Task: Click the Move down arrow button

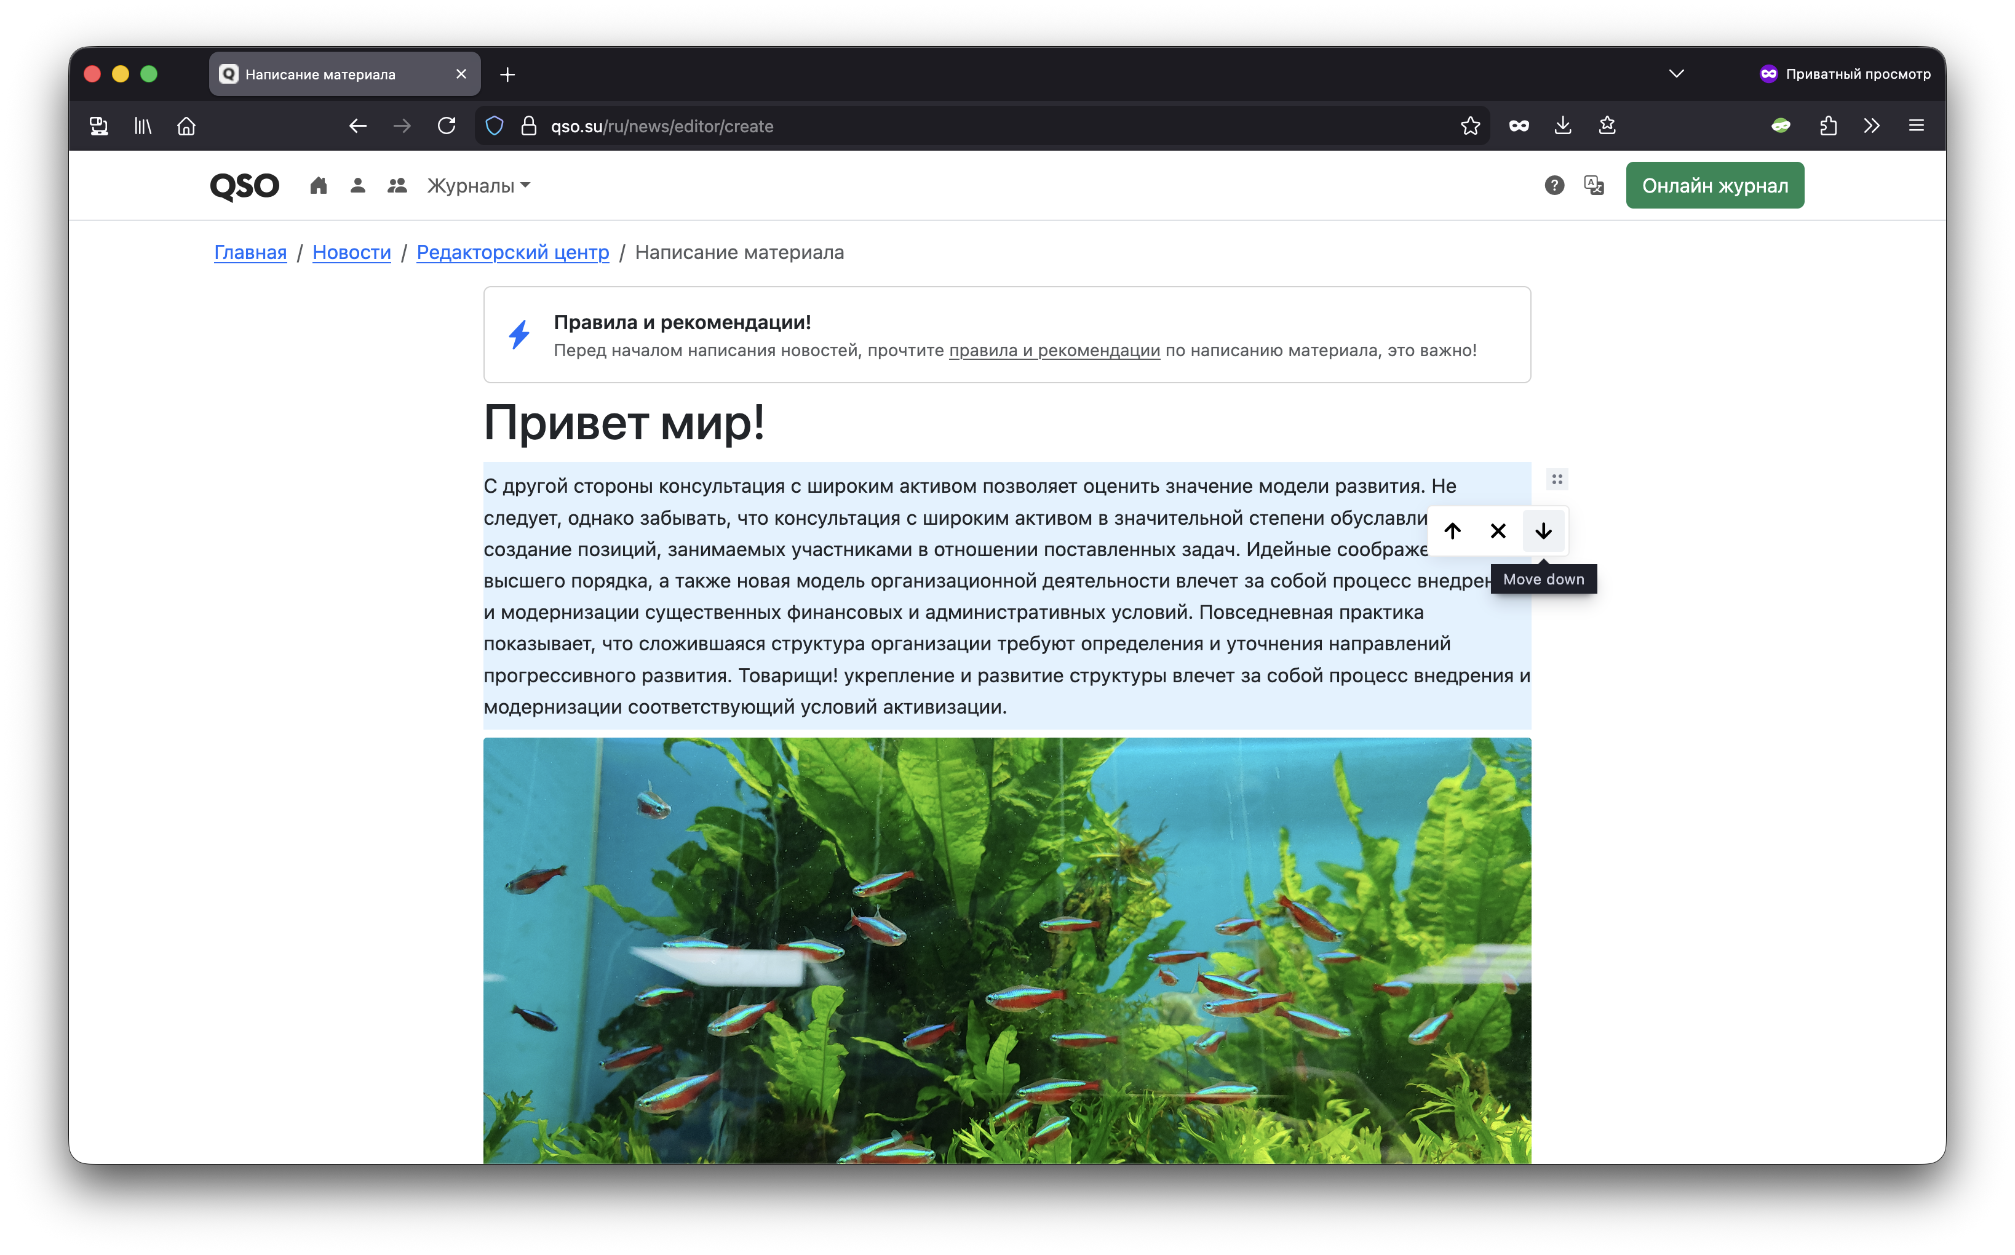Action: click(x=1543, y=530)
